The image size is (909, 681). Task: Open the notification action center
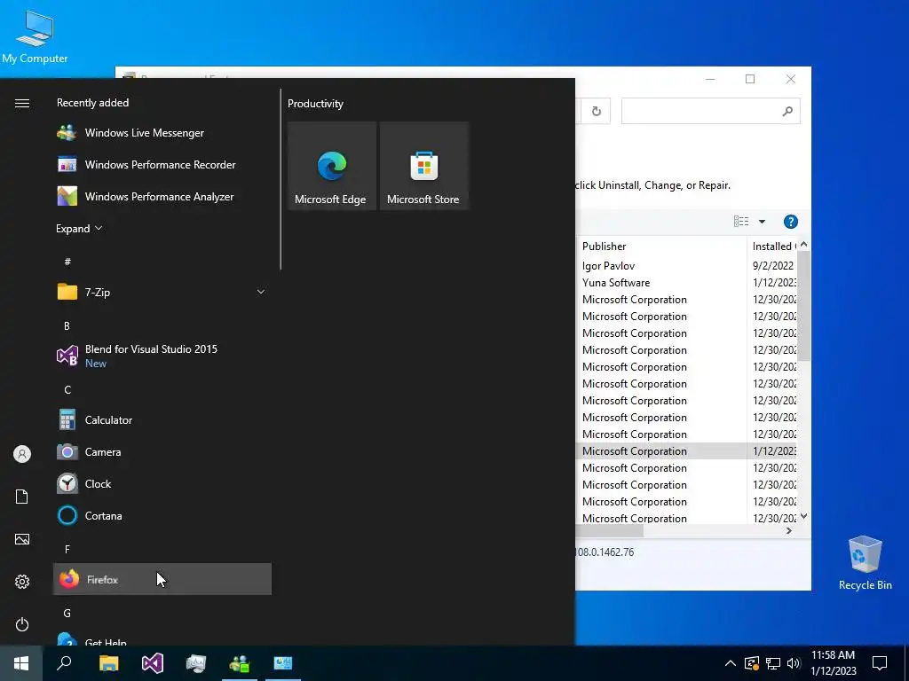click(880, 663)
